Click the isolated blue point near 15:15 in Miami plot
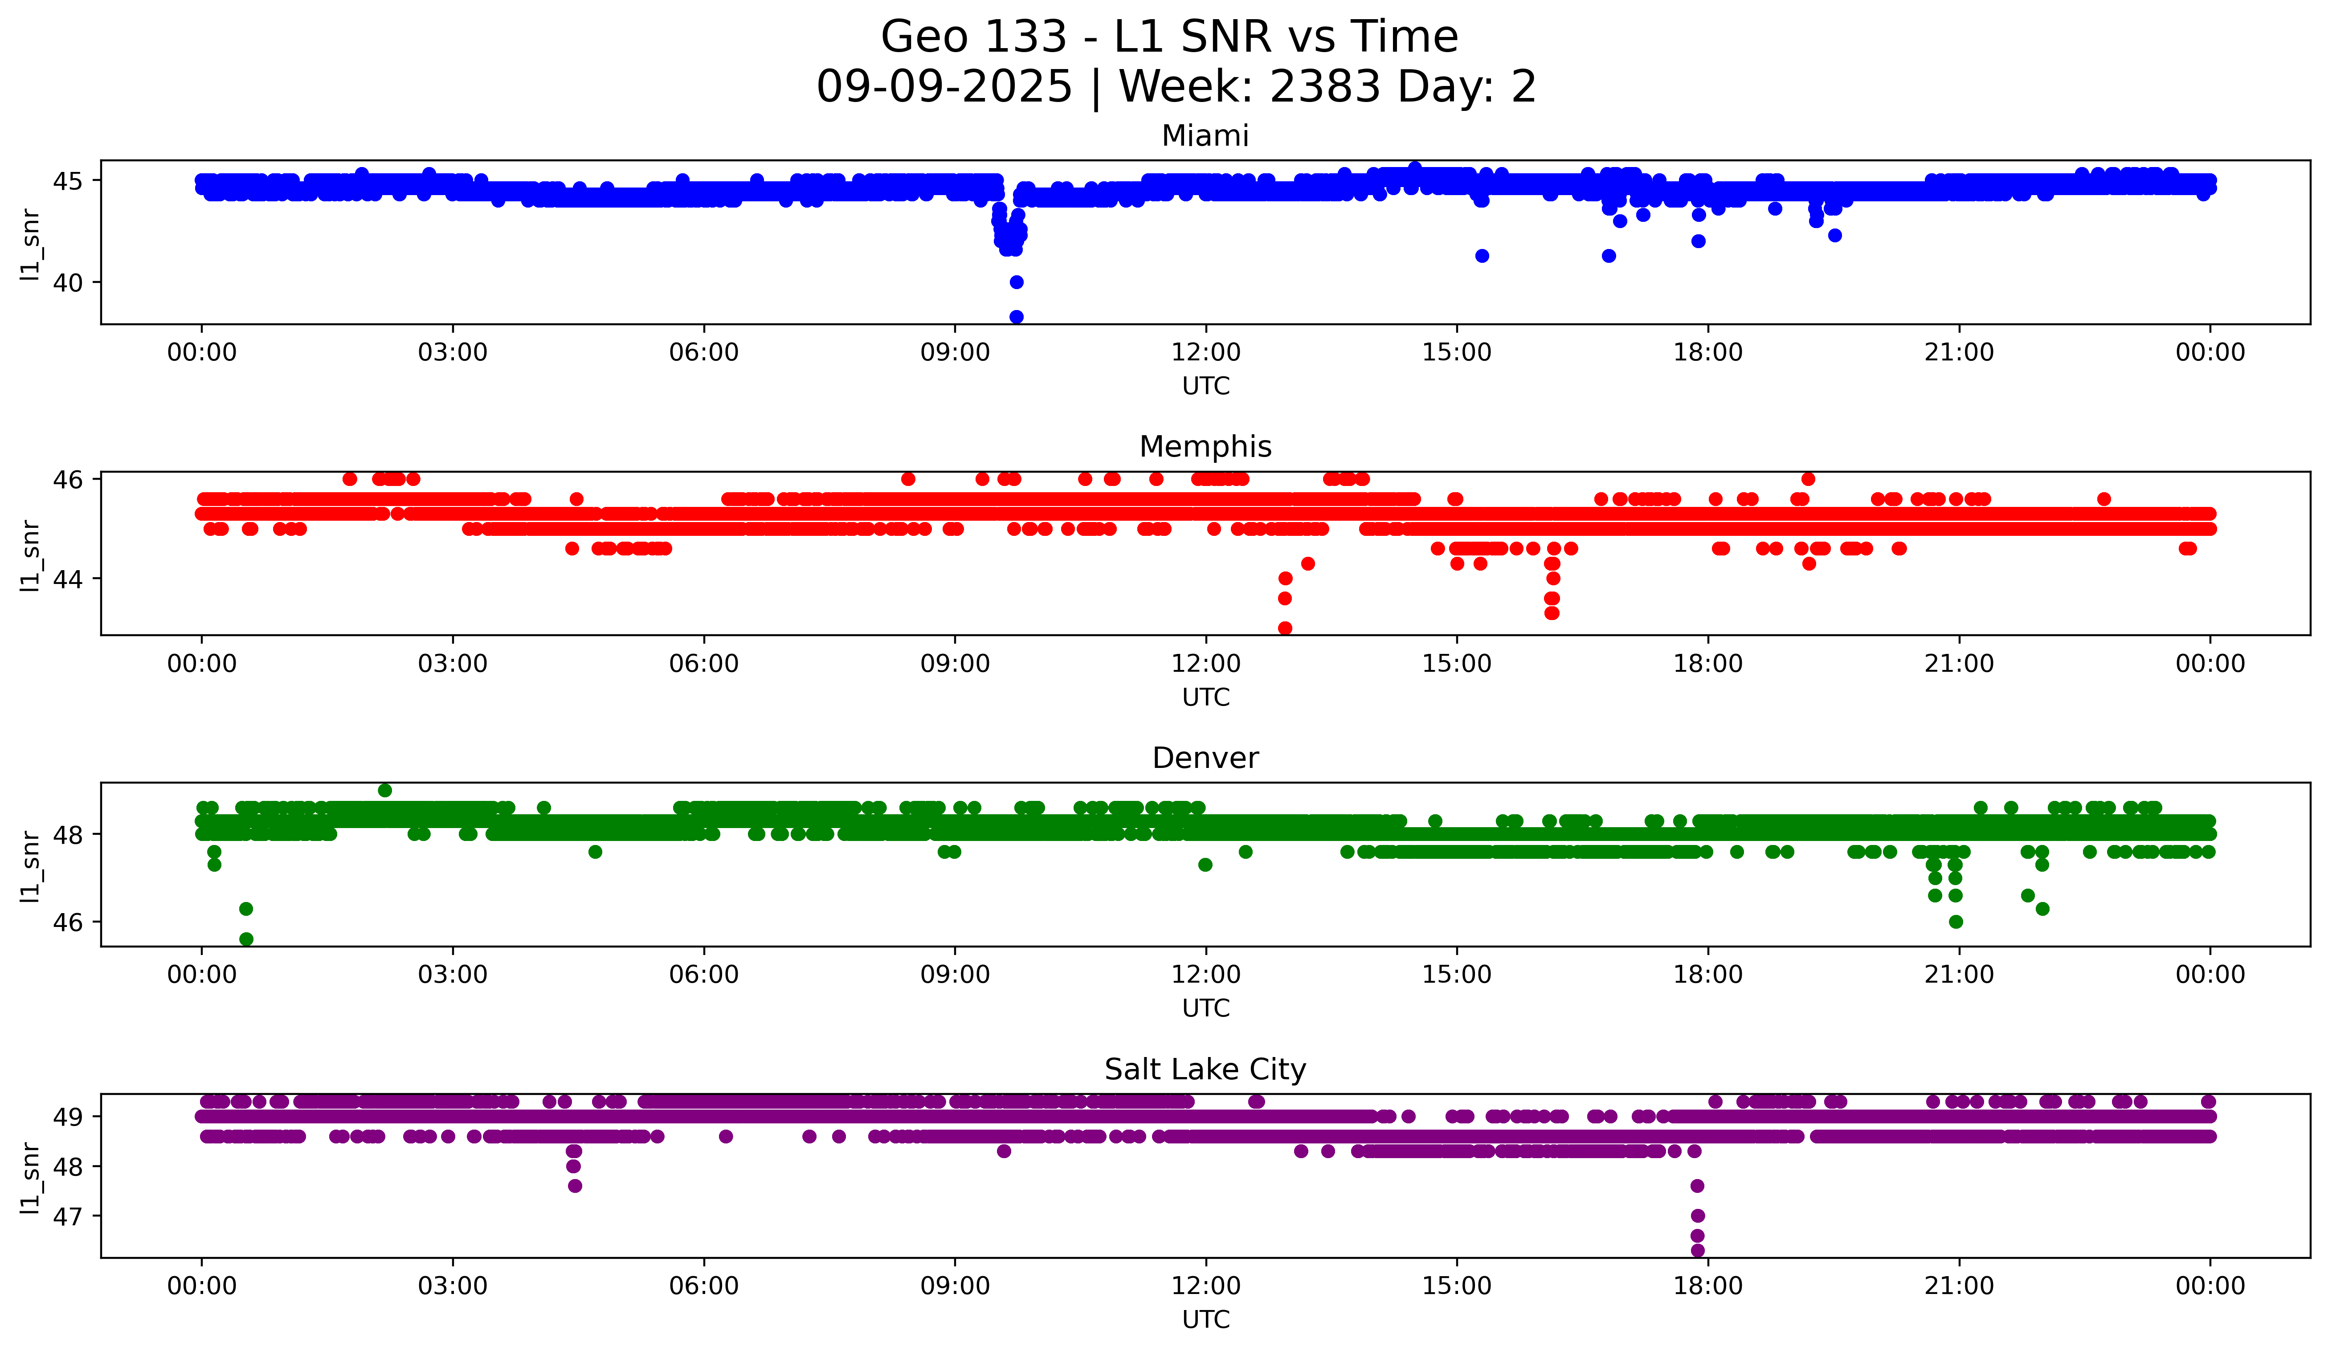This screenshot has width=2328, height=1351. (x=1482, y=256)
